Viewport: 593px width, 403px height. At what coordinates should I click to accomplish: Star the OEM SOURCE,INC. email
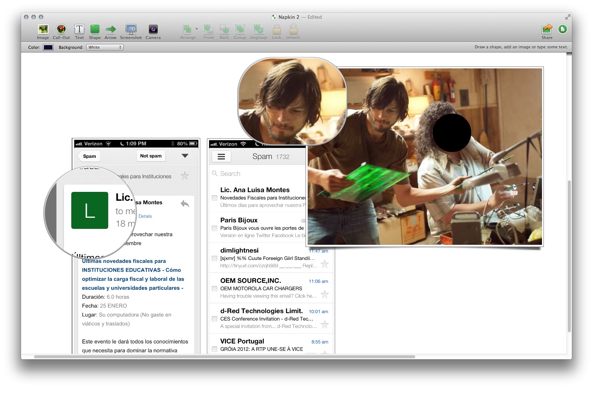coord(324,294)
